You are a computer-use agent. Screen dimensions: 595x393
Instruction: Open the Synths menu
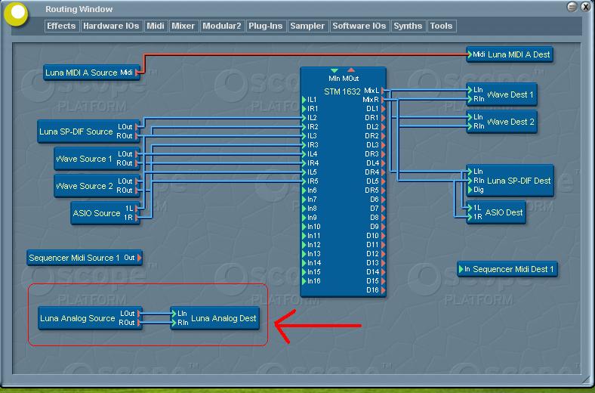408,26
